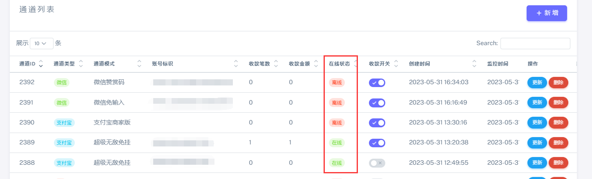Sort table by 收款开关 column

point(396,64)
